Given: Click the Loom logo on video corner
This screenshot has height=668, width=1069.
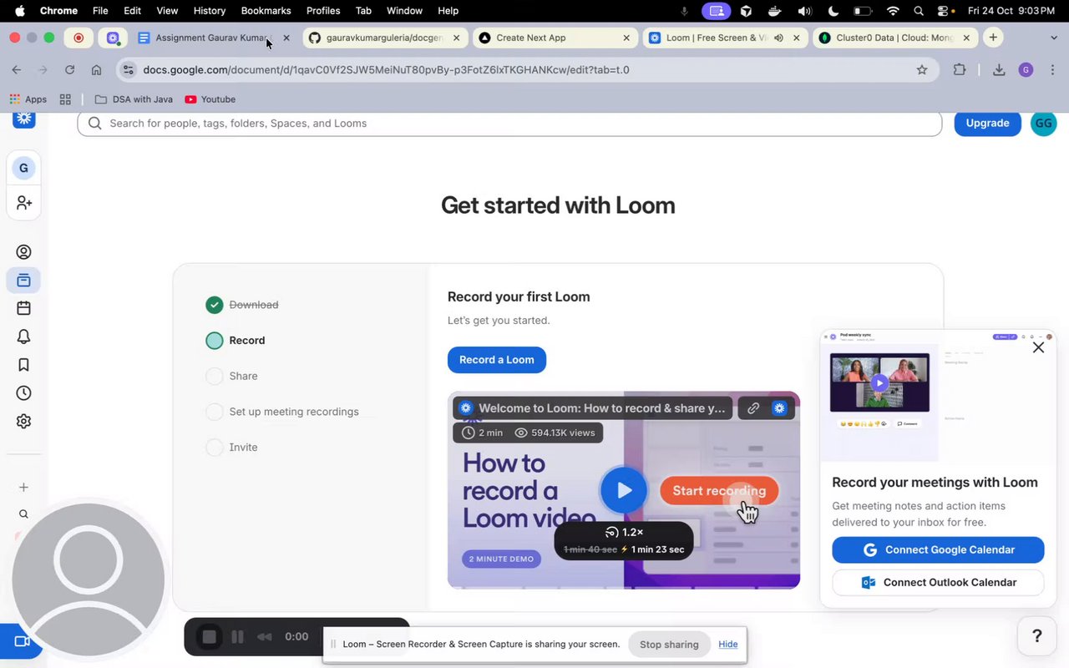Looking at the screenshot, I should pos(779,408).
